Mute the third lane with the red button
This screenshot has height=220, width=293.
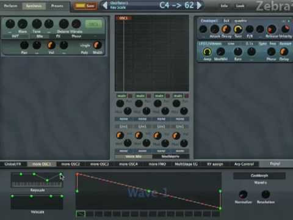pos(168,96)
